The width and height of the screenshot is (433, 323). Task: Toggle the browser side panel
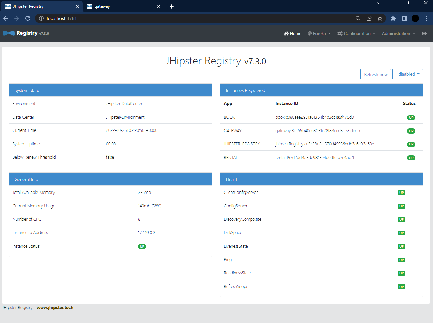click(x=404, y=18)
